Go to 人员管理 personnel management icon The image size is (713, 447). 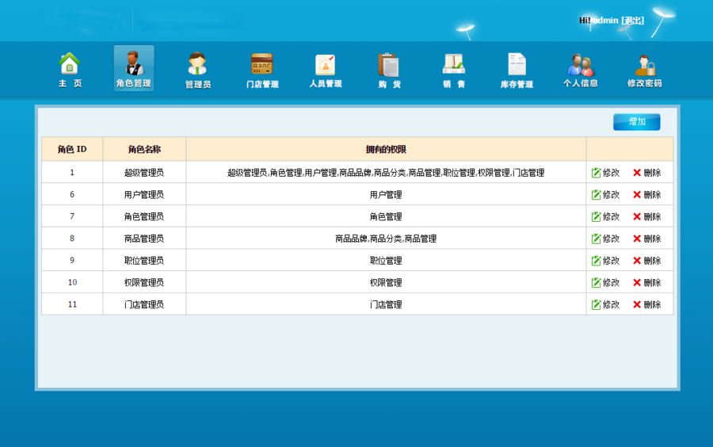pyautogui.click(x=325, y=65)
